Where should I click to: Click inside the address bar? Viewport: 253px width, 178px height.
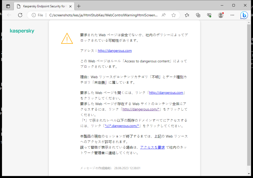click(x=101, y=15)
